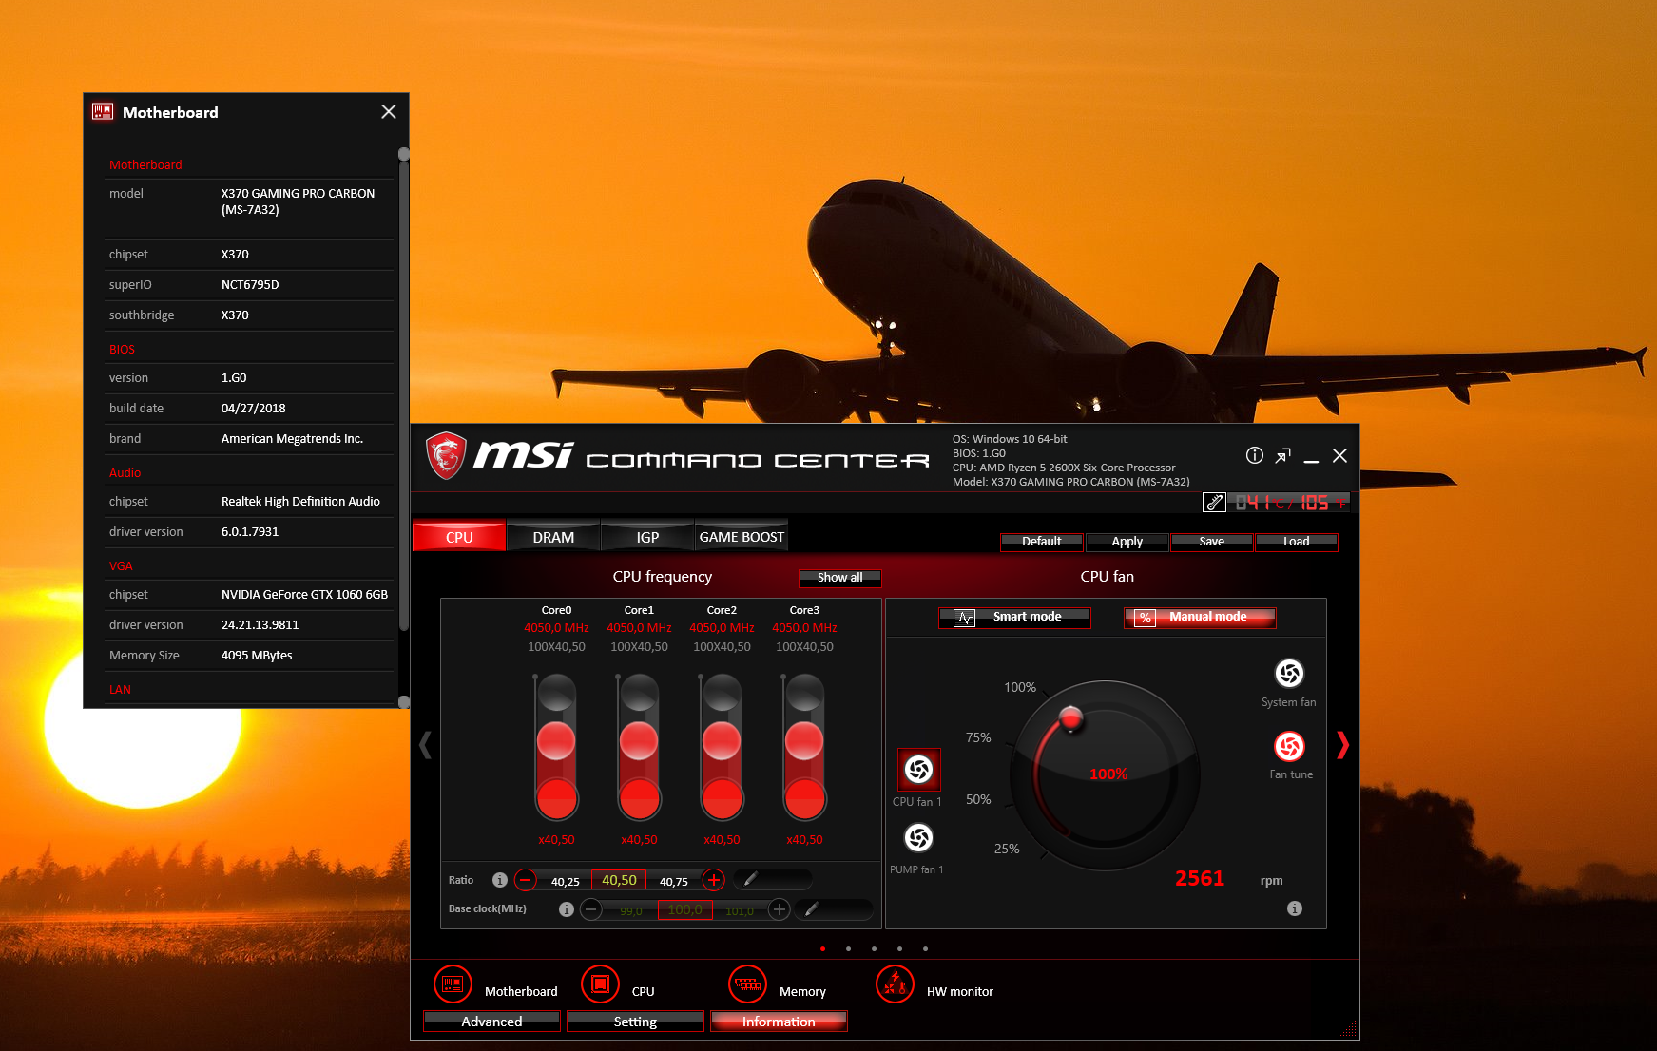Enable Smart mode for CPU fan
This screenshot has height=1051, width=1657.
[1014, 618]
